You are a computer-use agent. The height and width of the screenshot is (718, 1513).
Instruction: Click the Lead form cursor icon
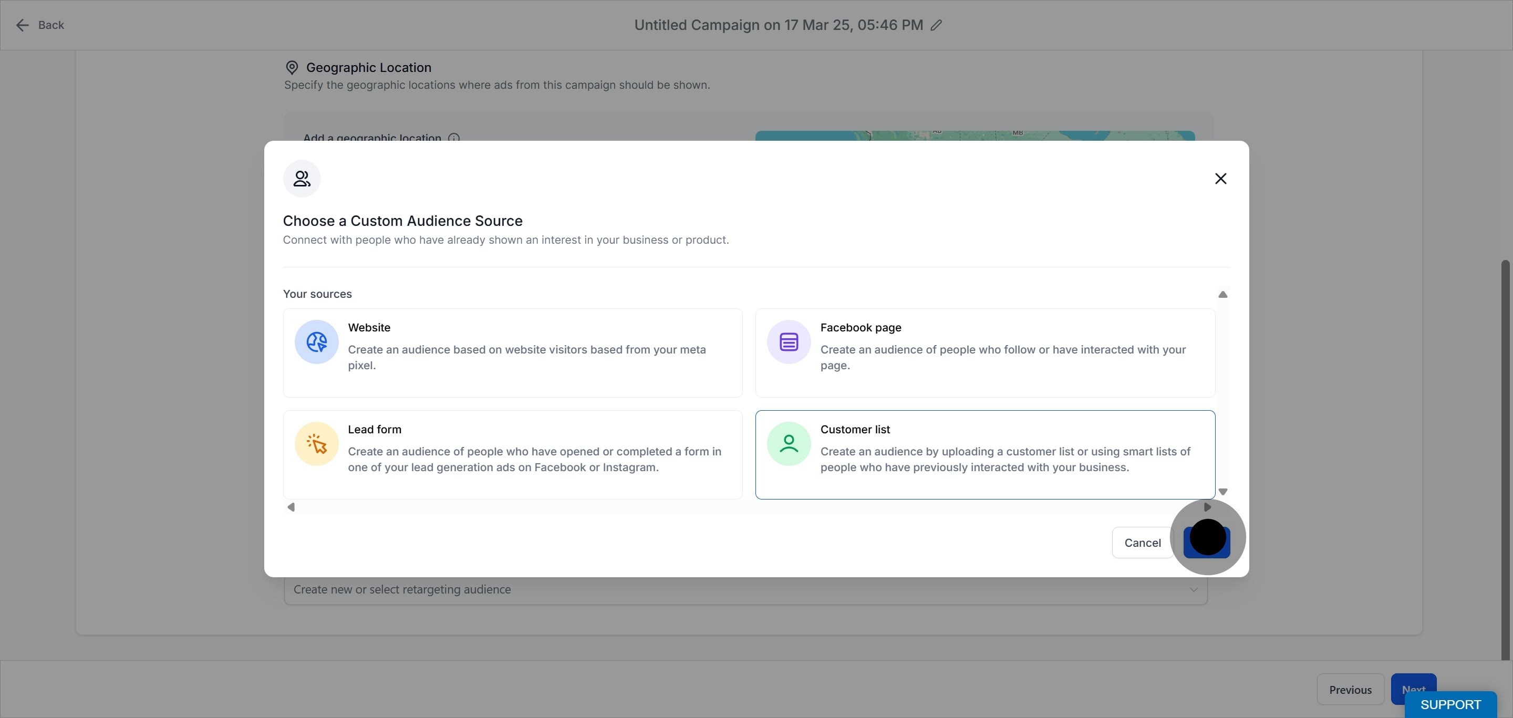tap(317, 444)
